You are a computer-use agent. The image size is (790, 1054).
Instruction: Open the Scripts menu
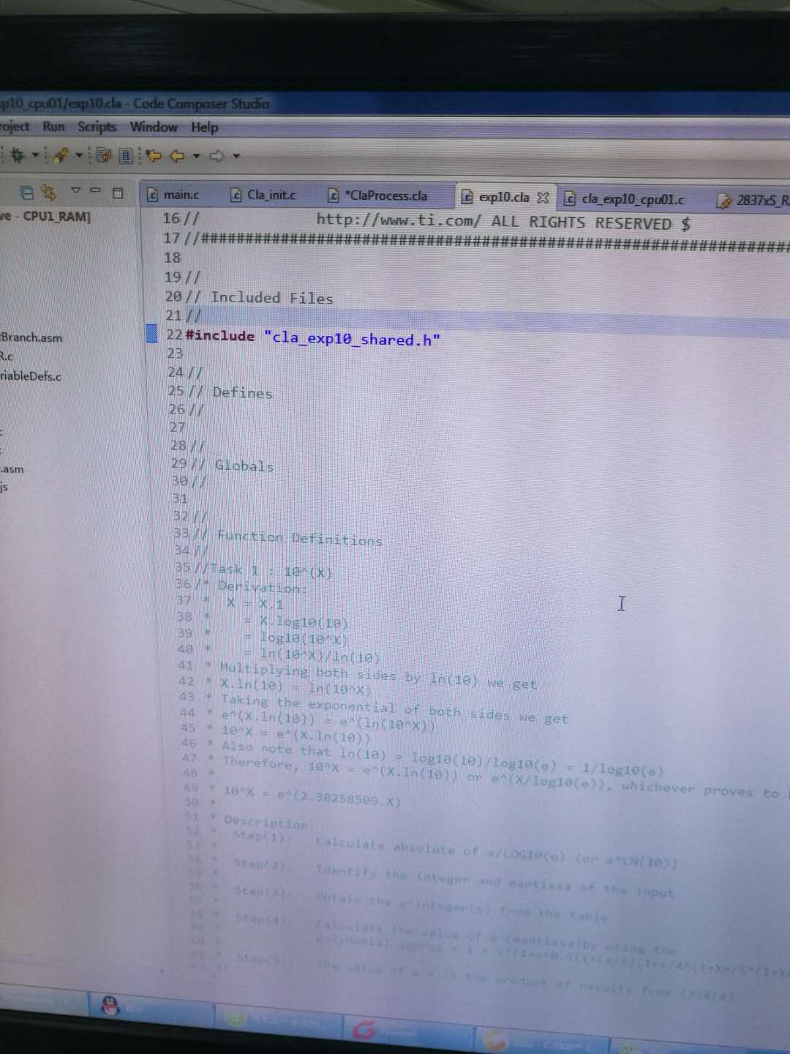(x=97, y=127)
